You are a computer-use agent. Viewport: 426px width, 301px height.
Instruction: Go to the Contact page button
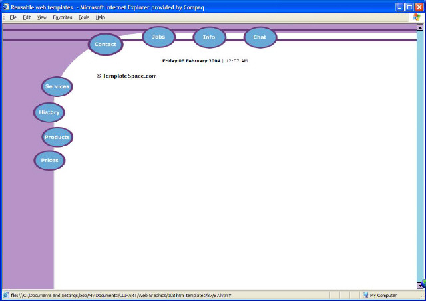coord(105,45)
